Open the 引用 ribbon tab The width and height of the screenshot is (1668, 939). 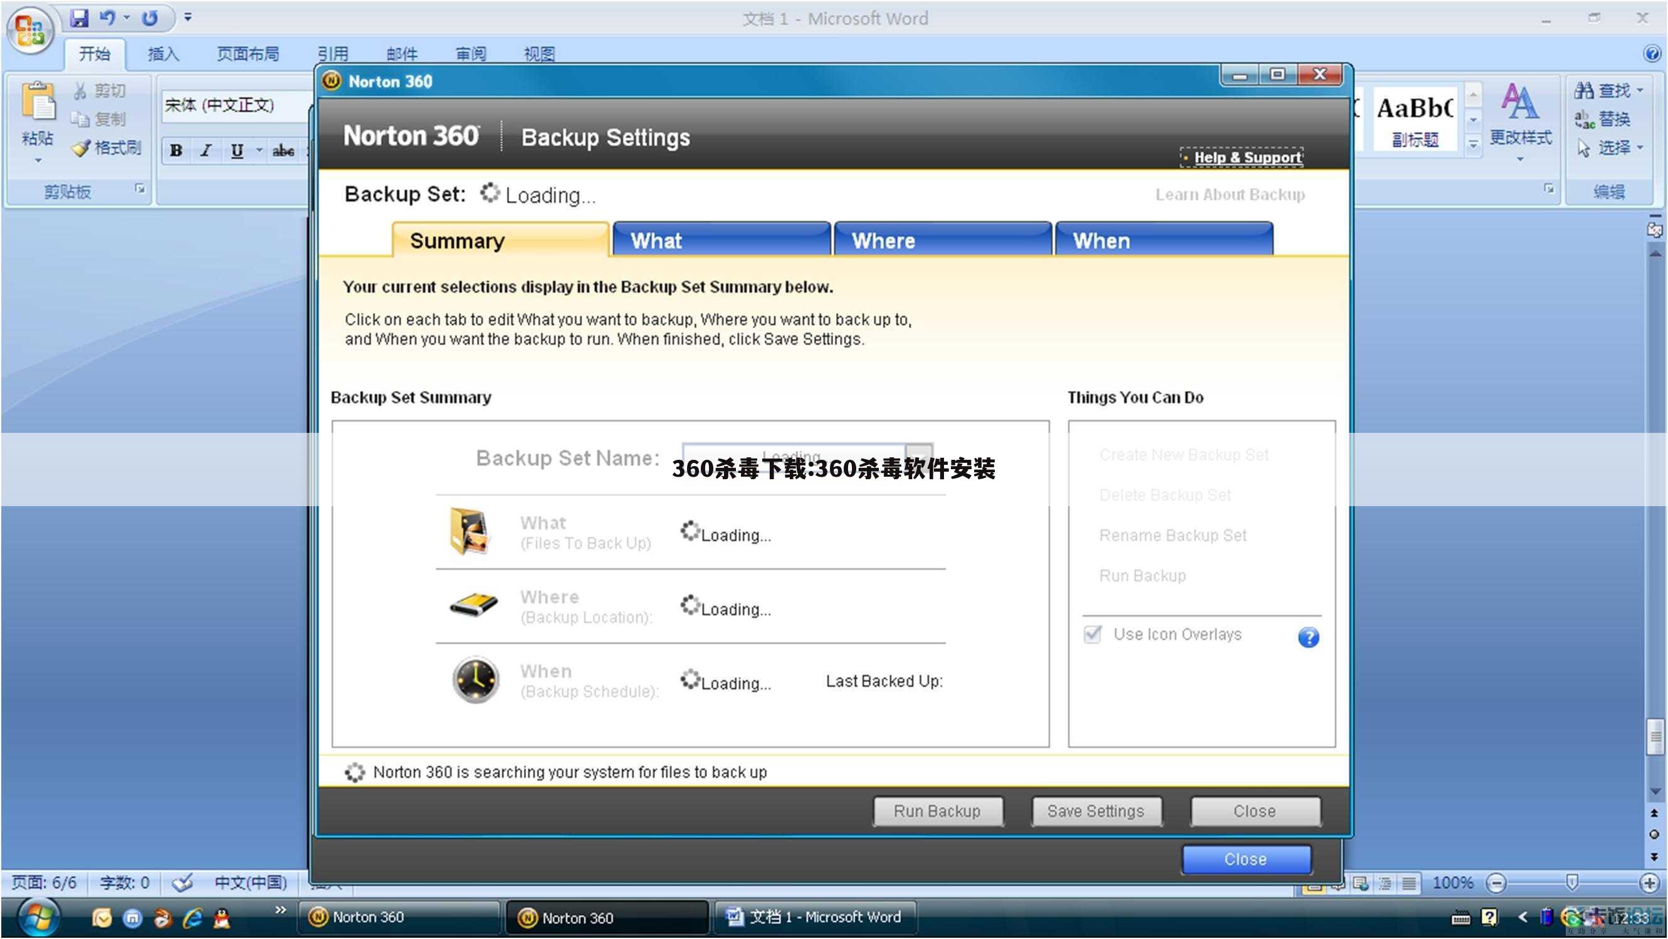click(333, 54)
